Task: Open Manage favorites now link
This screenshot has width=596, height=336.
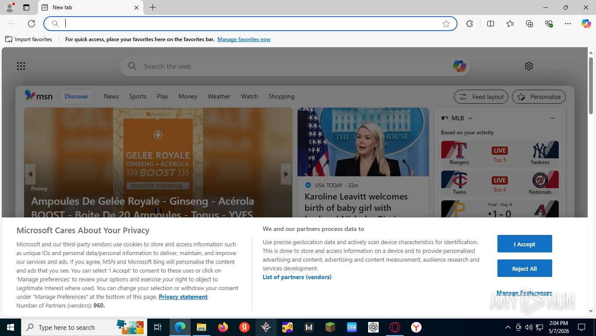Action: click(x=244, y=39)
